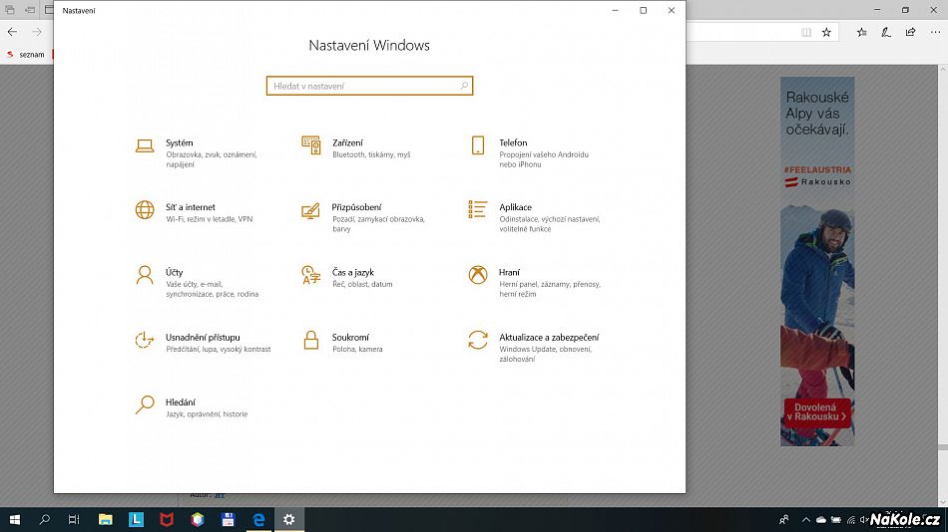Open Edge favorites hub icon
Viewport: 948px width, 532px height.
pyautogui.click(x=862, y=32)
